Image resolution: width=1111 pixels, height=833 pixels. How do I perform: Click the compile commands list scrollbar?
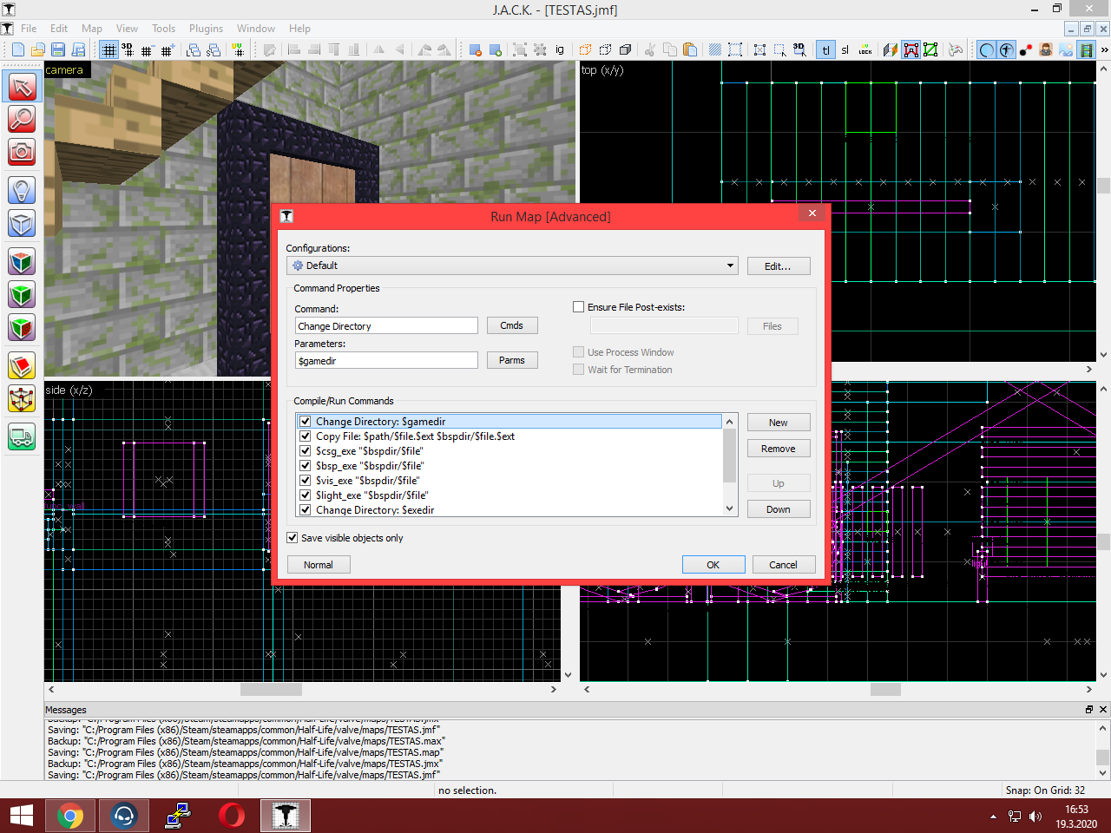click(730, 465)
